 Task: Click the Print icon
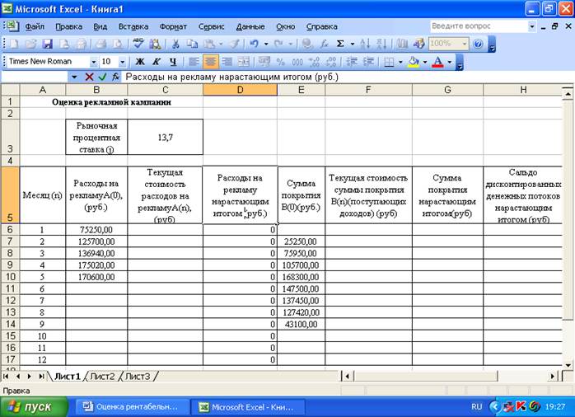pyautogui.click(x=101, y=44)
